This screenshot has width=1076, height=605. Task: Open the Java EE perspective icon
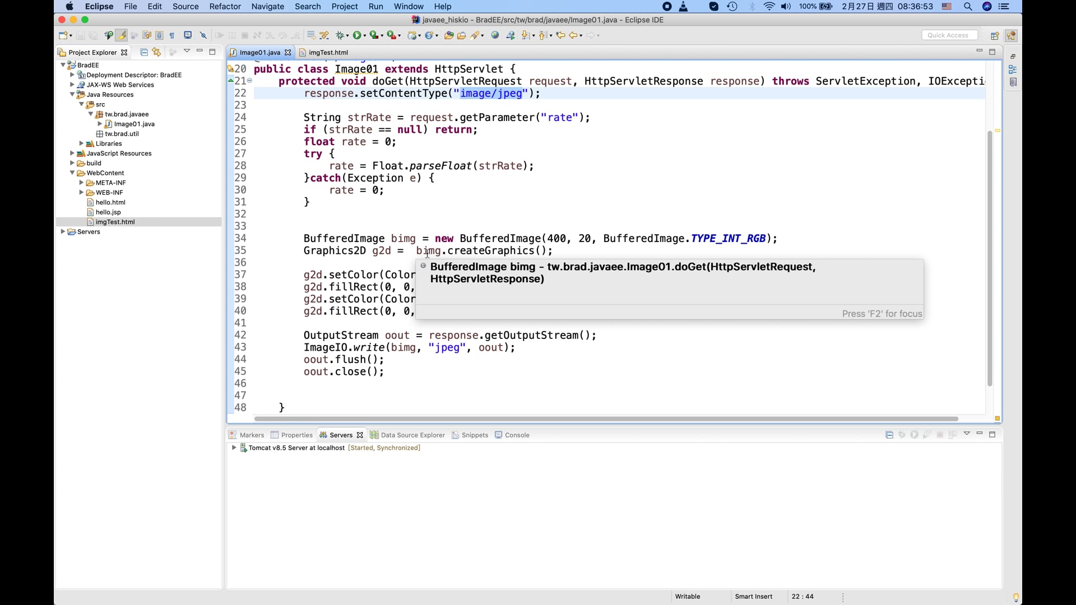tap(1011, 35)
